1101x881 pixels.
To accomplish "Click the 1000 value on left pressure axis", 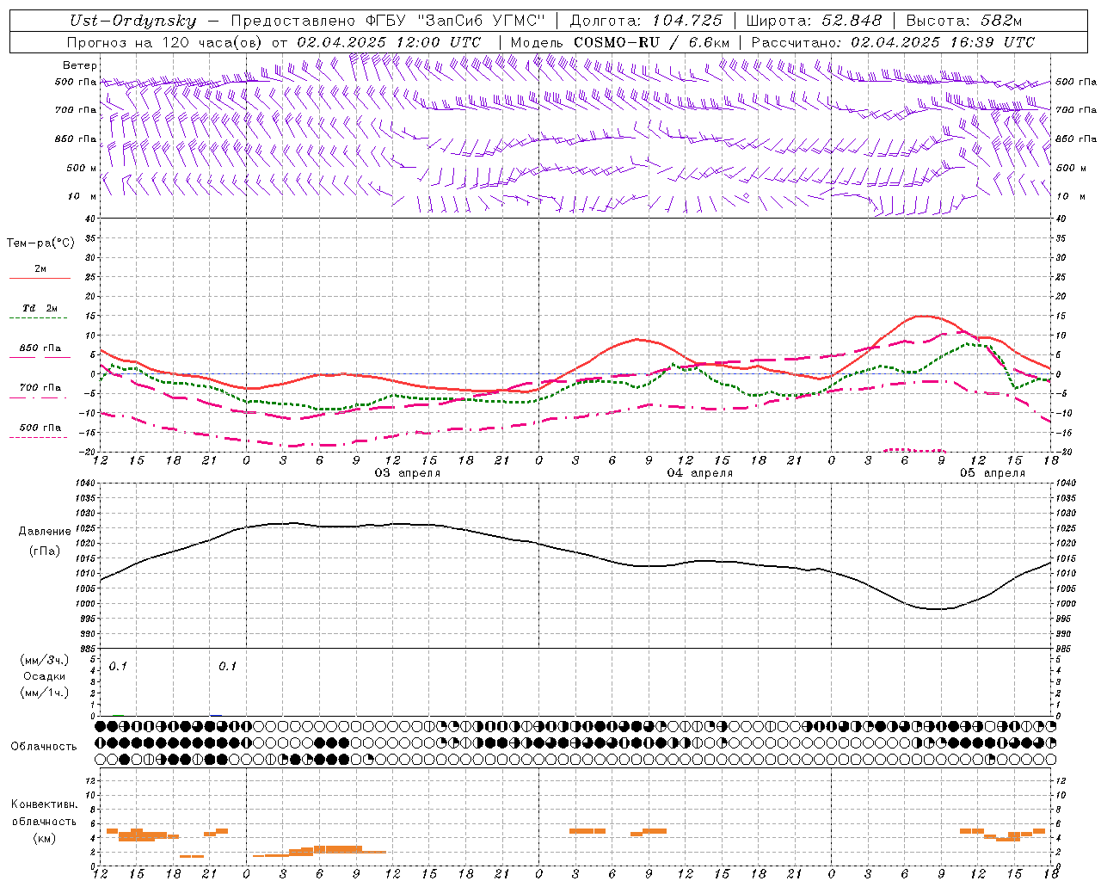I will coord(84,604).
